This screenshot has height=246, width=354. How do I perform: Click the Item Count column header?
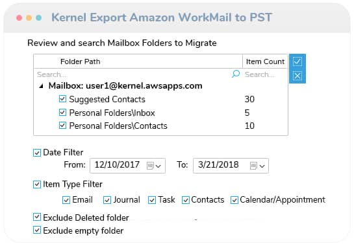[265, 61]
